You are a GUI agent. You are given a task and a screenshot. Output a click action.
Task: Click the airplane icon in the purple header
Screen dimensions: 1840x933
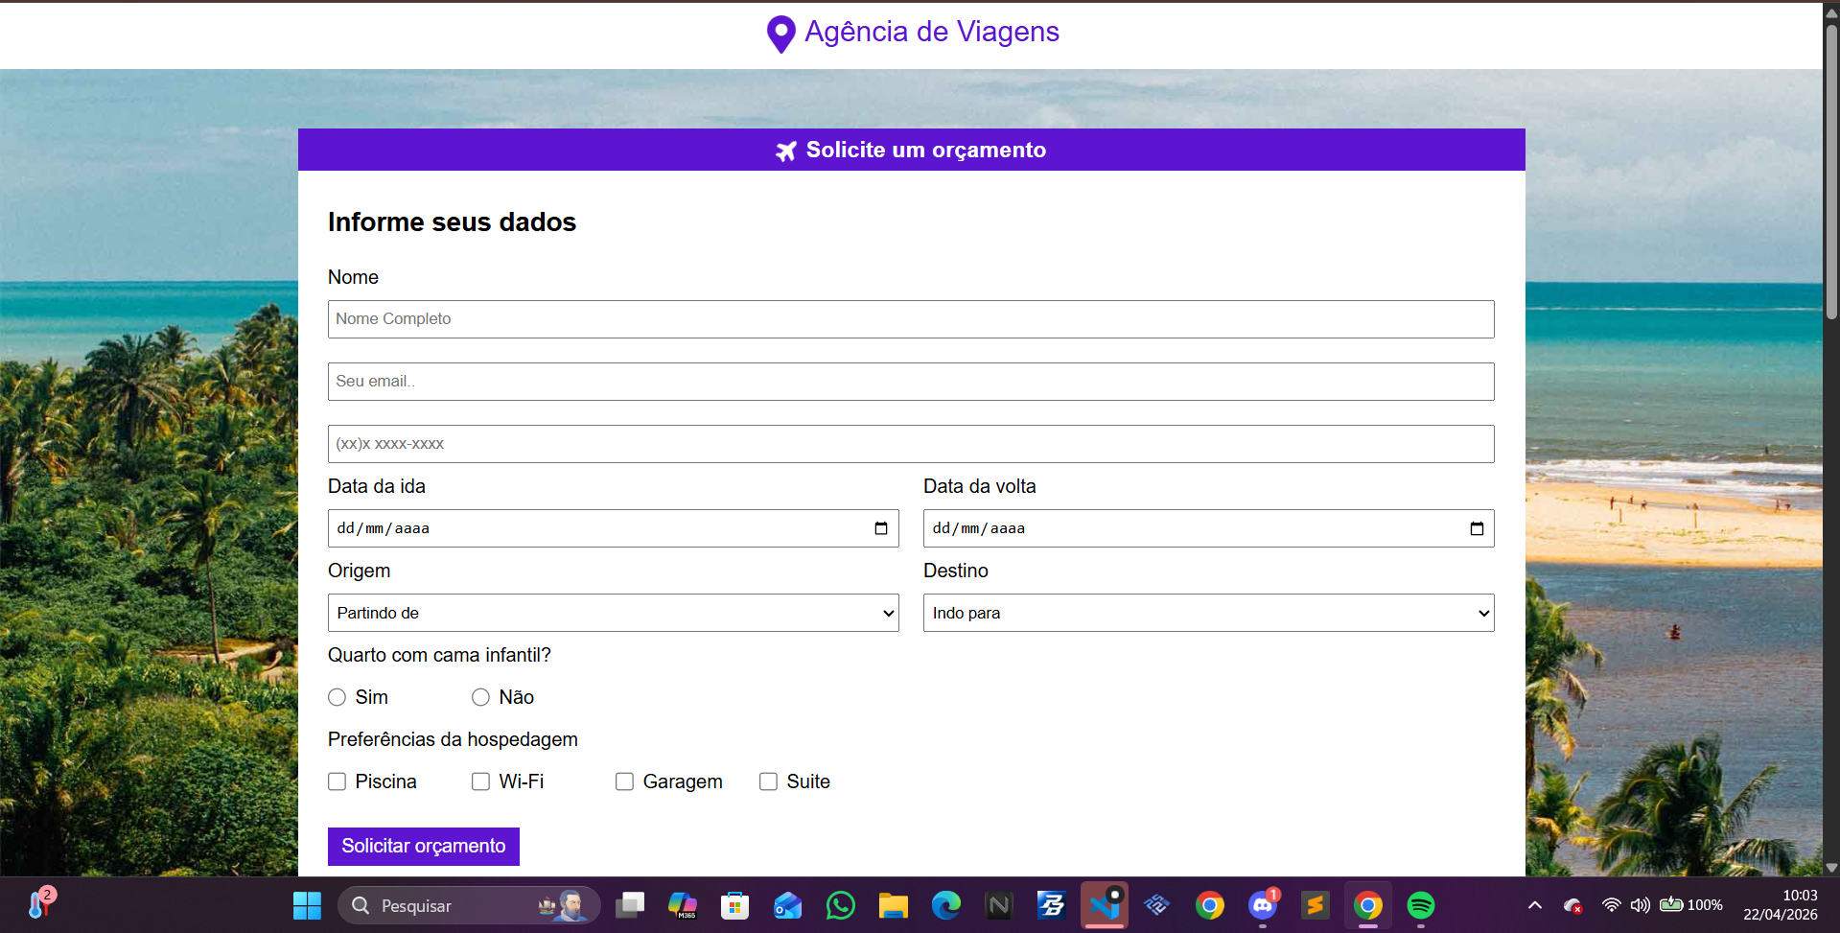click(786, 151)
